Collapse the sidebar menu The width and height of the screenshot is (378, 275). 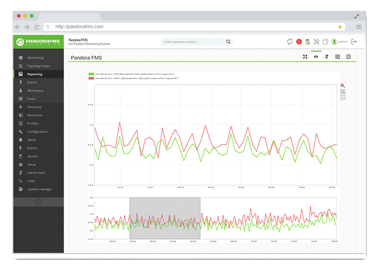(38, 202)
